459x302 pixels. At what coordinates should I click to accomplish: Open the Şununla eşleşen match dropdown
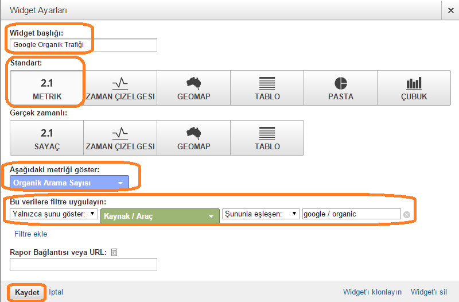[x=261, y=214]
